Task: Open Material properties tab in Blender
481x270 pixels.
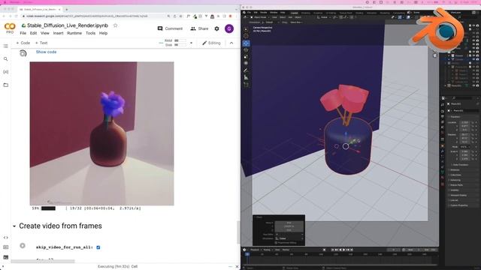Action: [443, 178]
